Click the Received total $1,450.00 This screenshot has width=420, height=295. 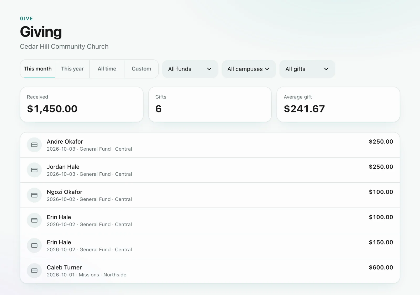(x=52, y=109)
